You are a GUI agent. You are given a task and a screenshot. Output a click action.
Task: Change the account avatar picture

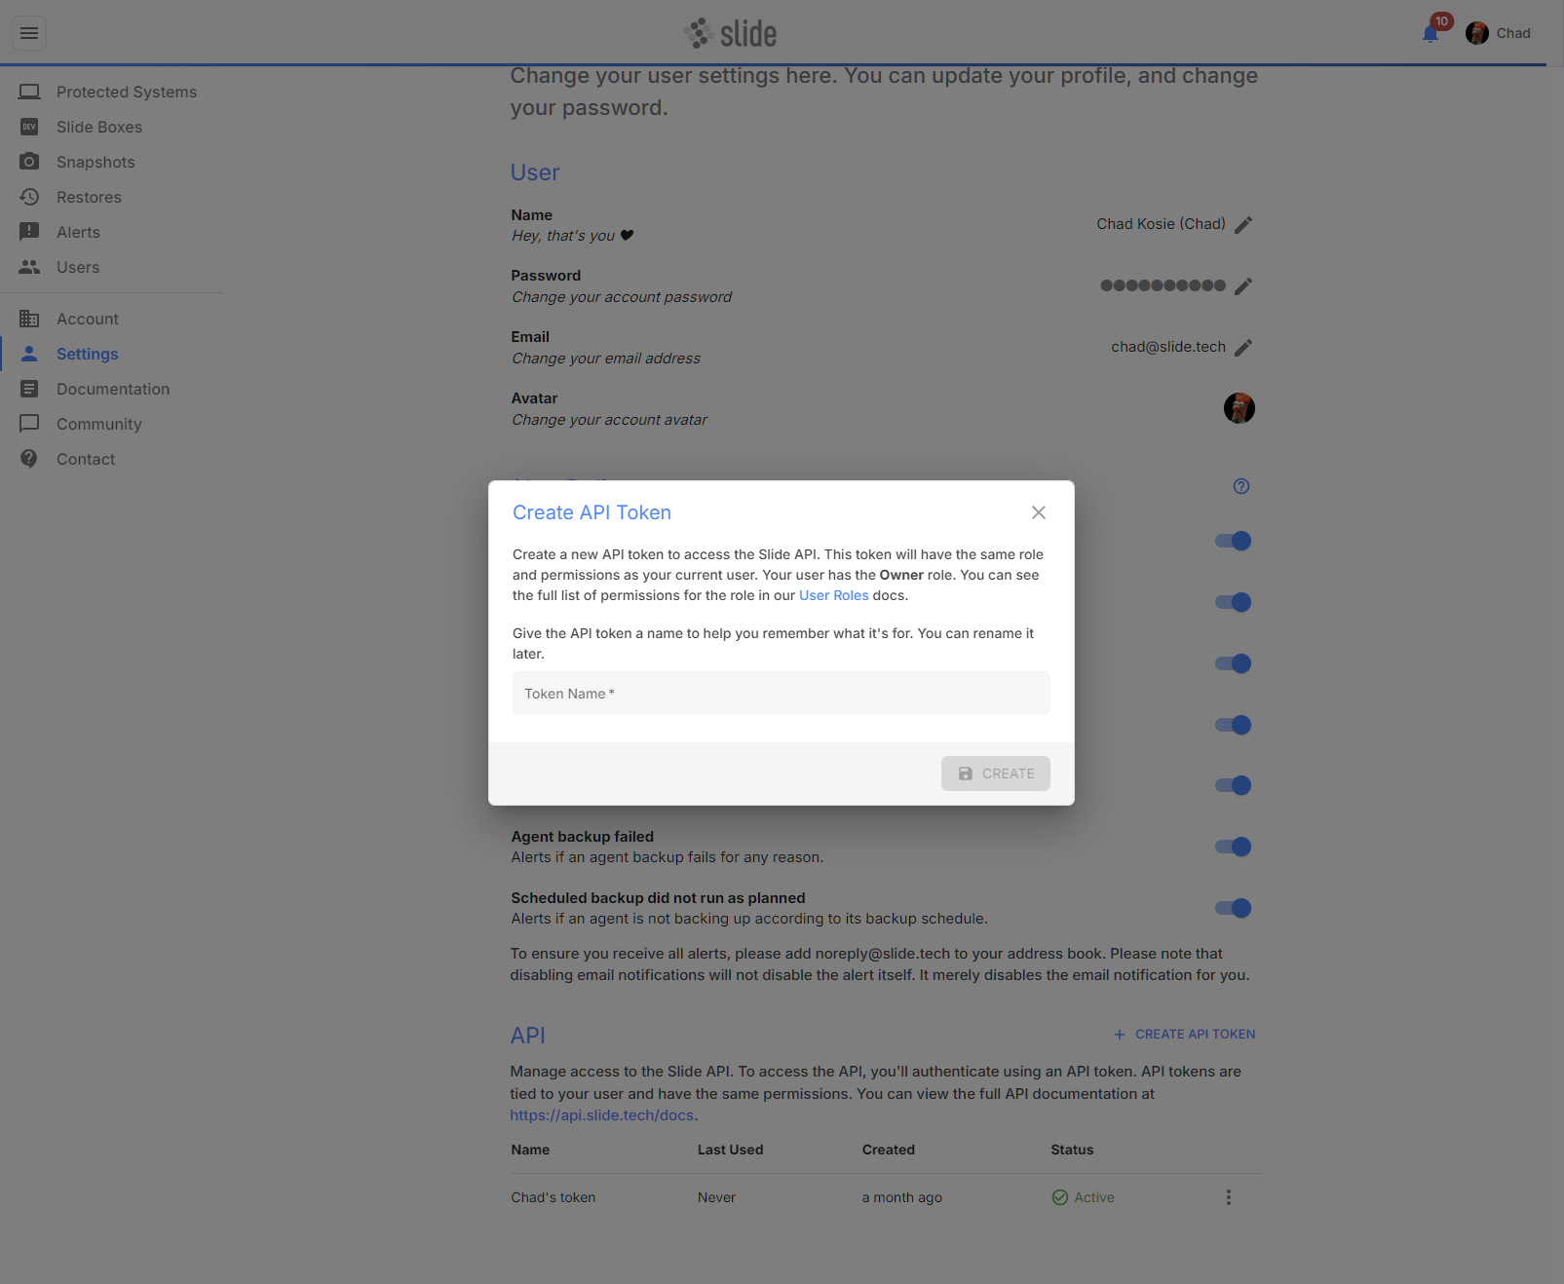coord(1240,408)
